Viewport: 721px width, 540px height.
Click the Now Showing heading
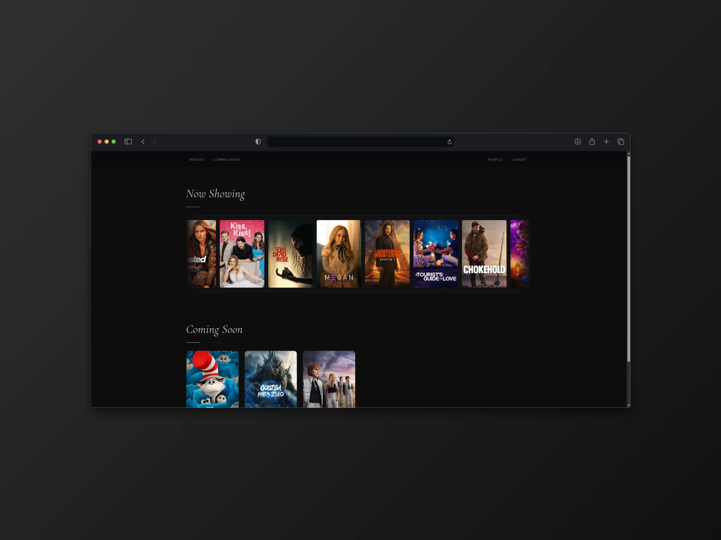pyautogui.click(x=216, y=194)
